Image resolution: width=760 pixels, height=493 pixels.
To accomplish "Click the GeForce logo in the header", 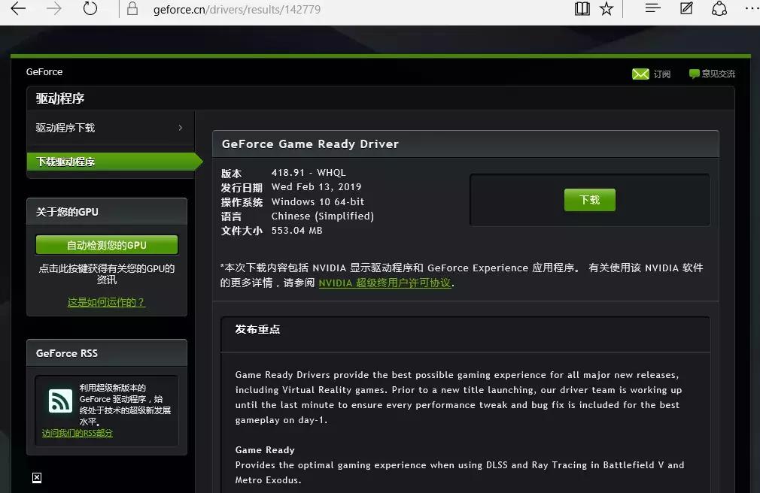I will click(44, 71).
